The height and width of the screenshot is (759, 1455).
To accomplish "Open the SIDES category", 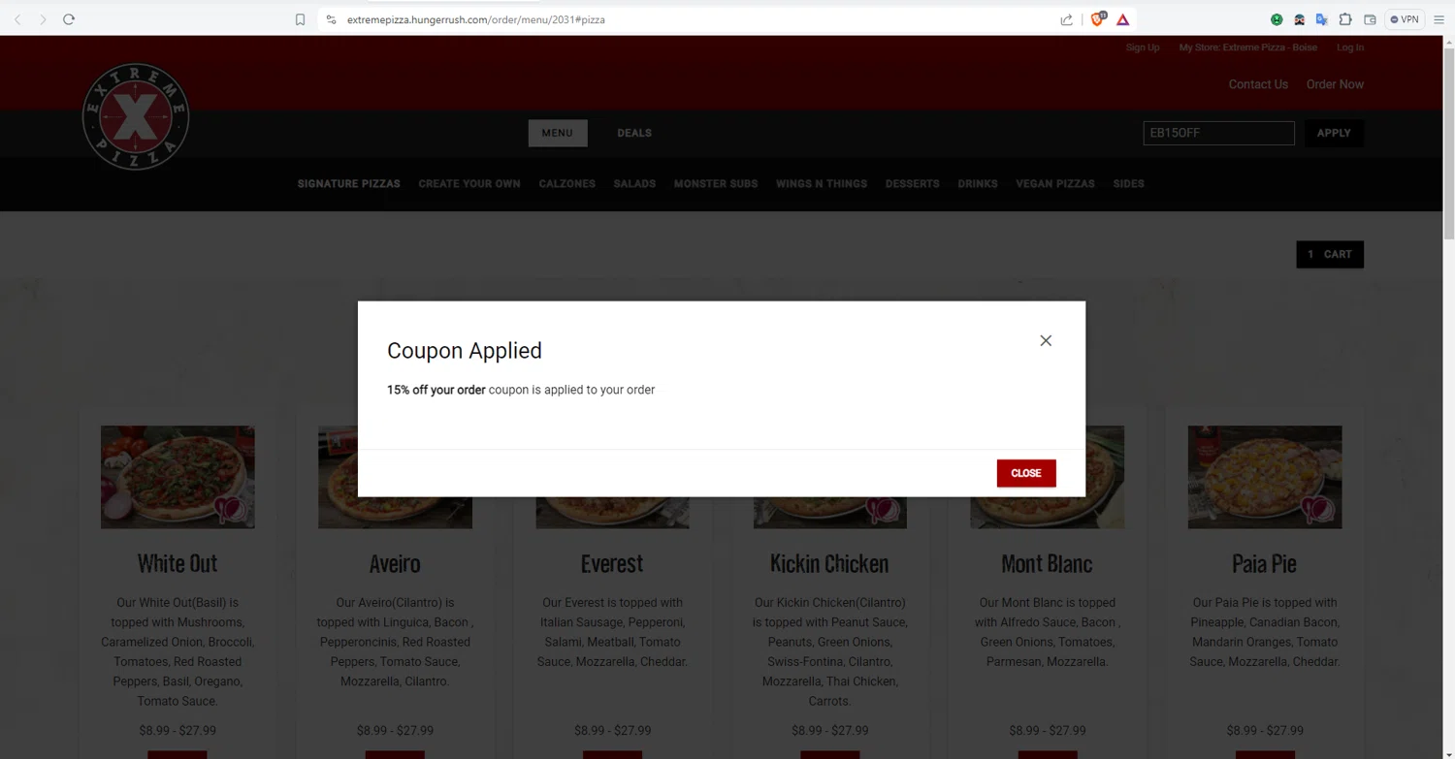I will point(1128,183).
